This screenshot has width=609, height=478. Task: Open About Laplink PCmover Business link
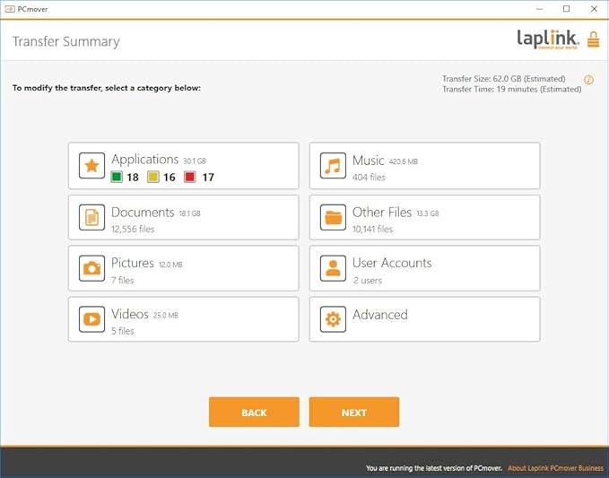(x=556, y=468)
